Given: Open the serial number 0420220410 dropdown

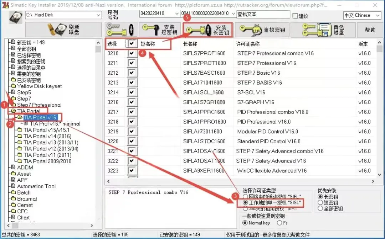Looking at the screenshot, I should 176,14.
